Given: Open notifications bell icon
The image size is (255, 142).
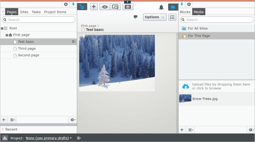Looking at the screenshot, I should pos(161,7).
